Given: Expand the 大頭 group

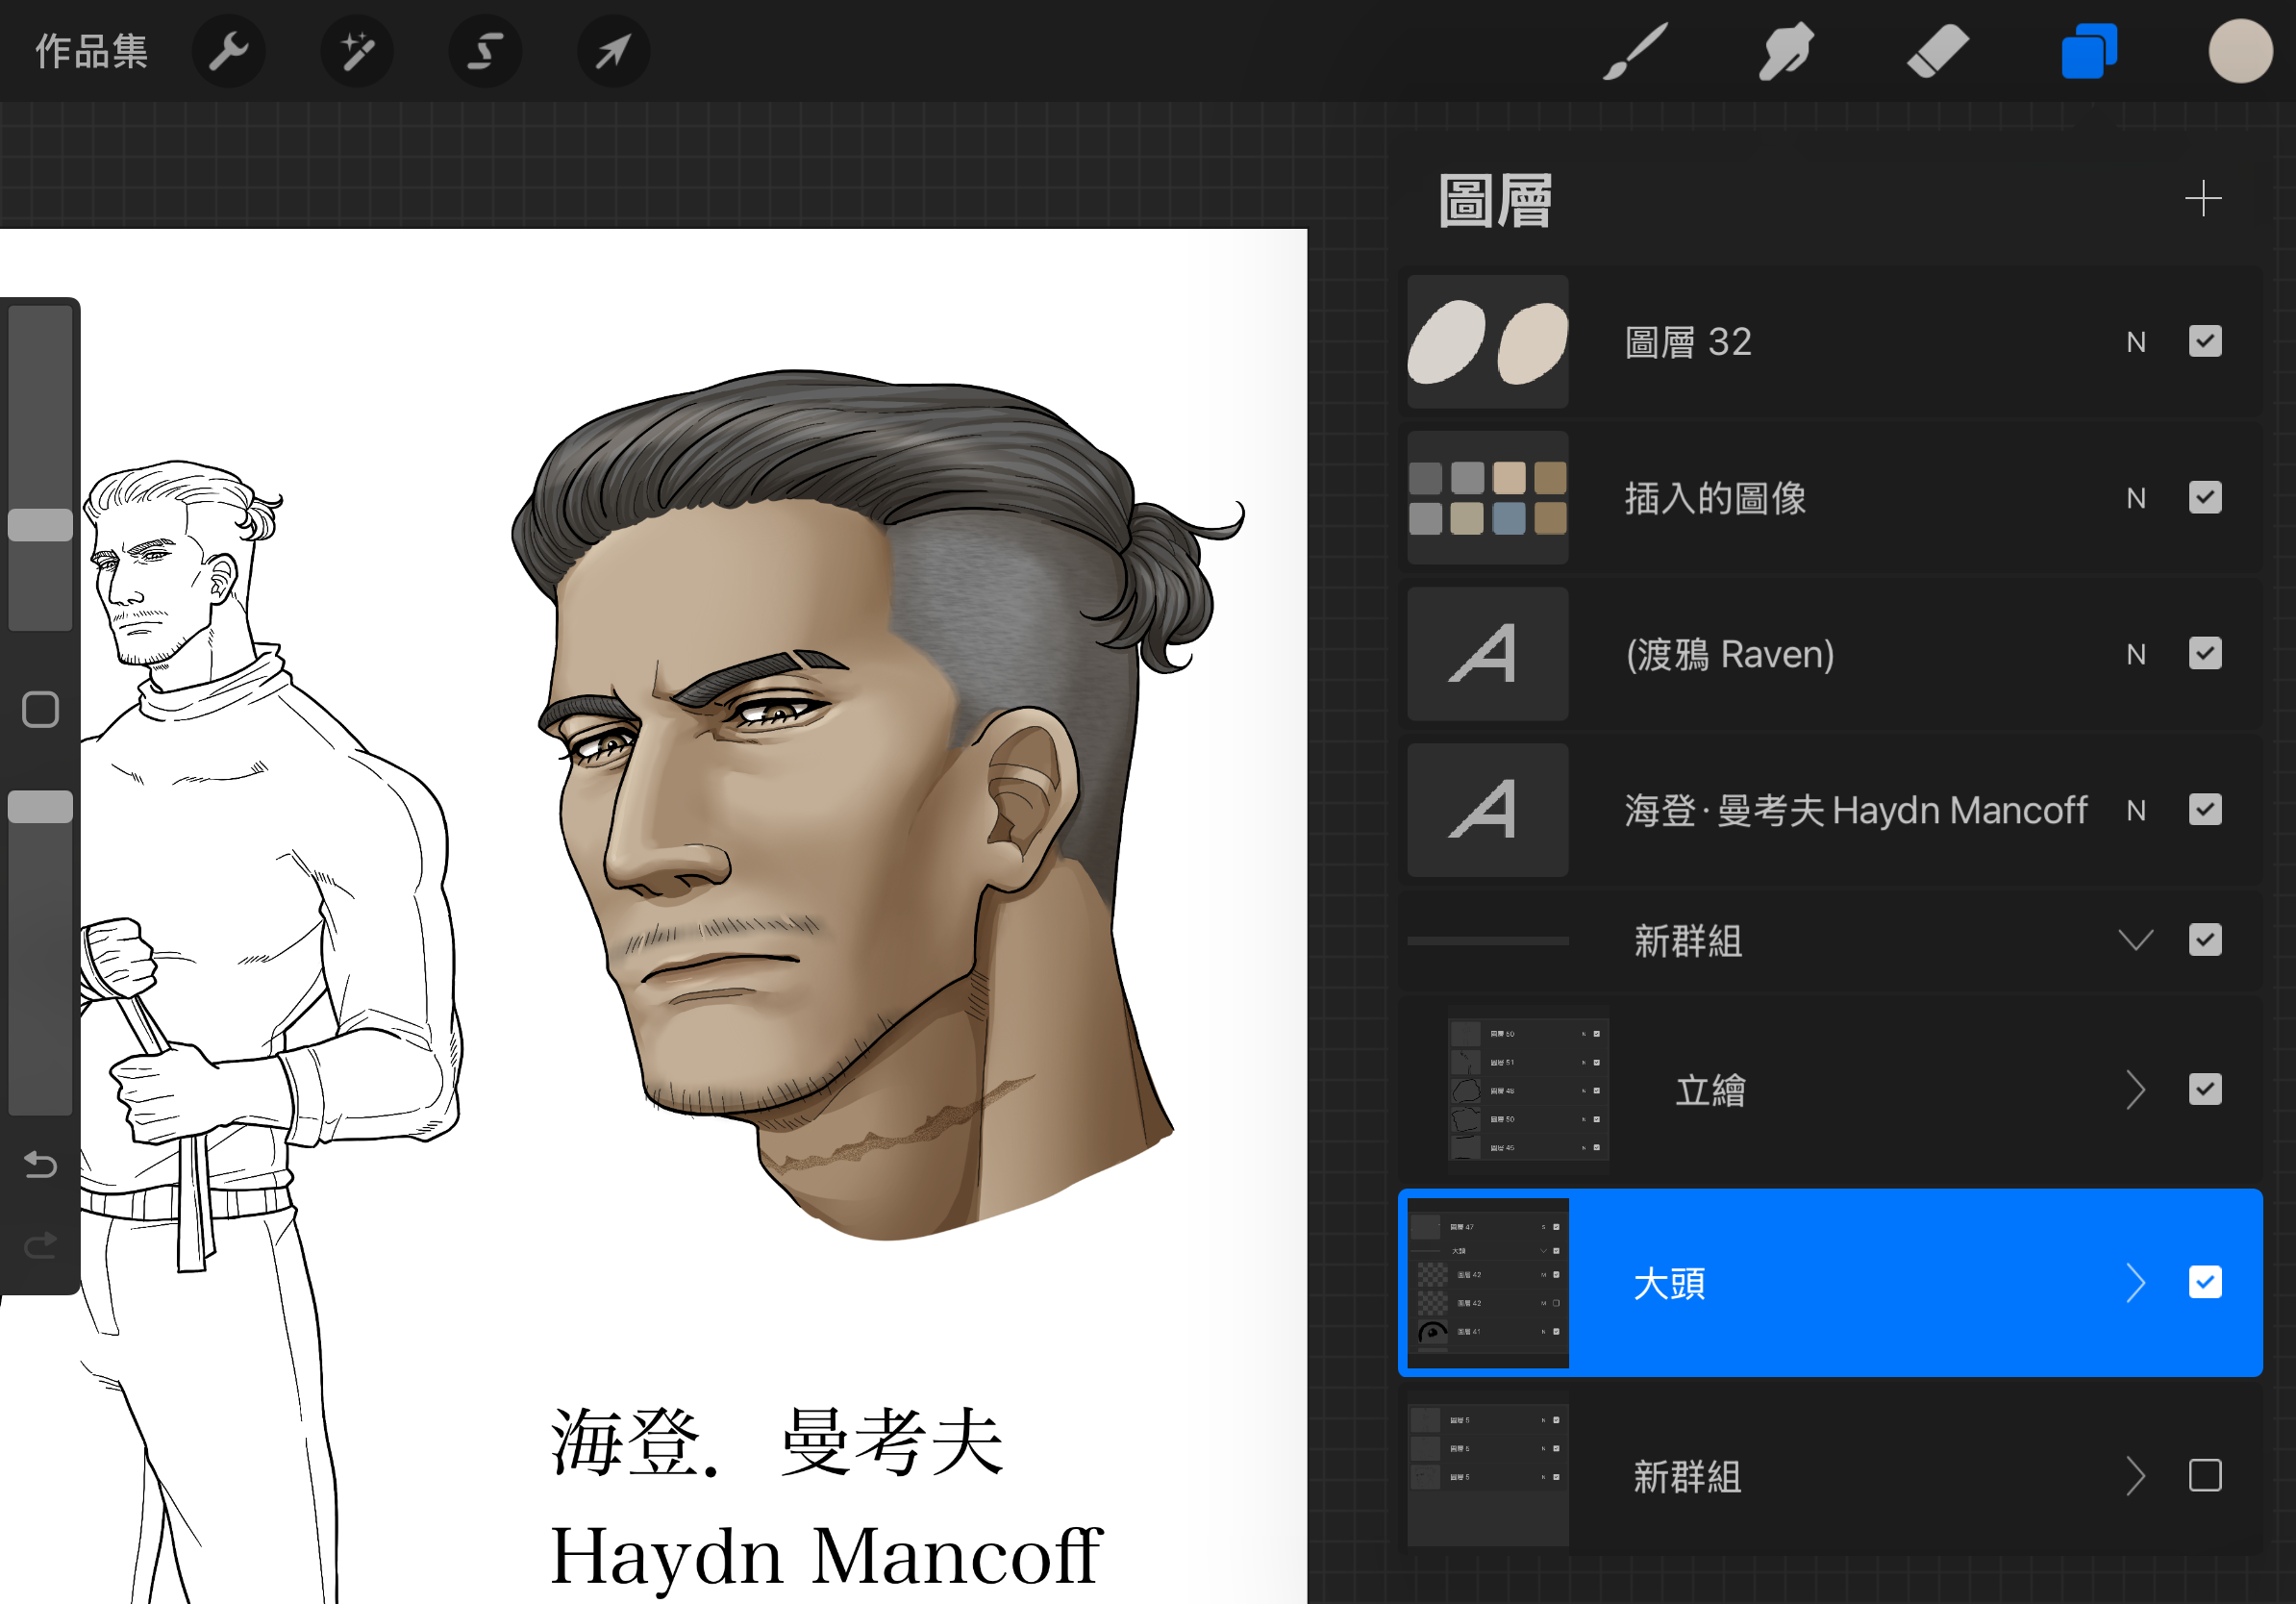Looking at the screenshot, I should tap(2135, 1283).
